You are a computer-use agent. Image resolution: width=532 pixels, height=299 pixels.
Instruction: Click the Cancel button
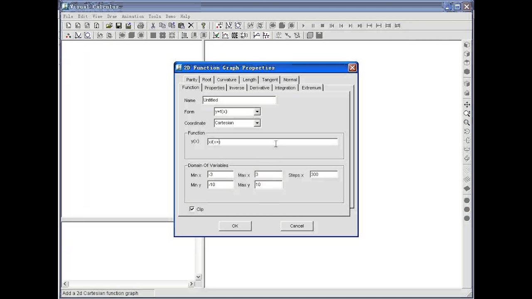pyautogui.click(x=297, y=226)
